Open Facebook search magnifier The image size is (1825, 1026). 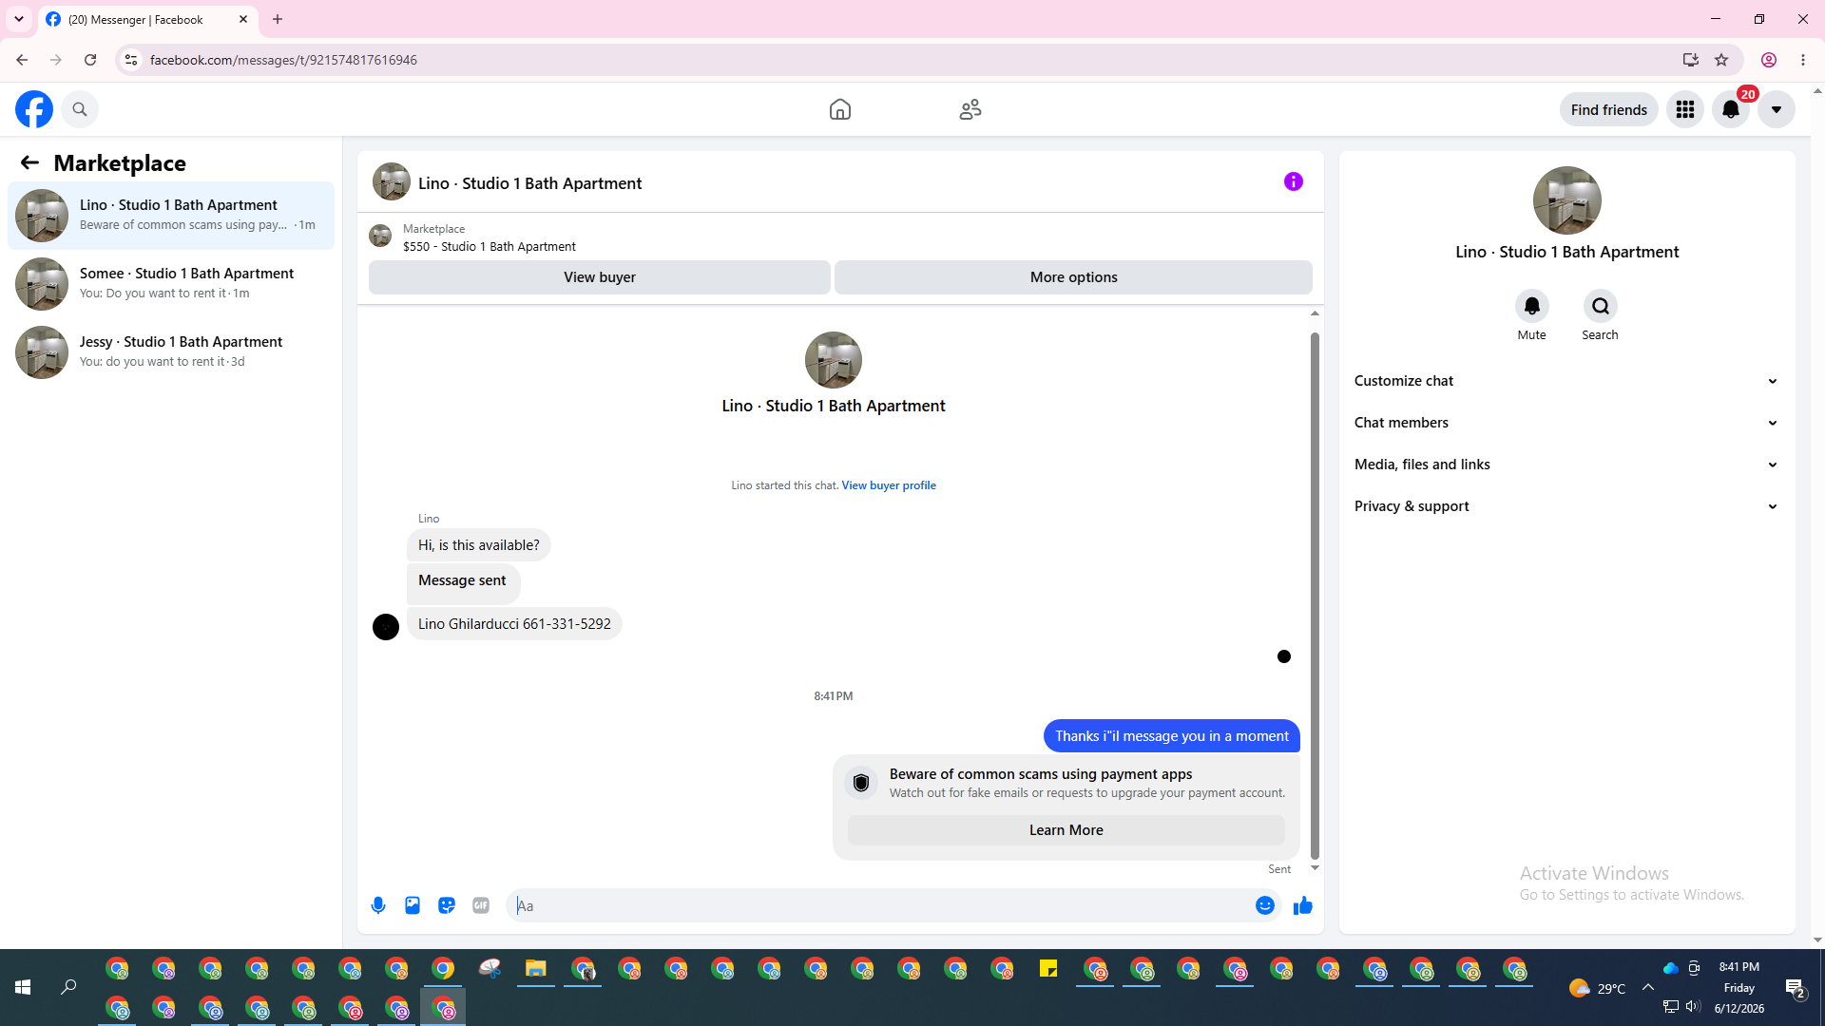(x=80, y=109)
